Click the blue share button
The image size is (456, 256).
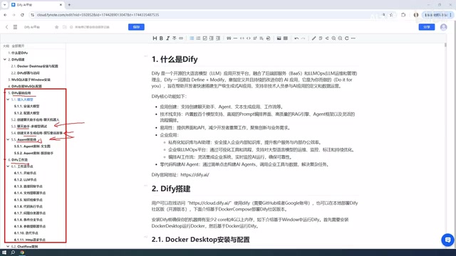tap(427, 27)
